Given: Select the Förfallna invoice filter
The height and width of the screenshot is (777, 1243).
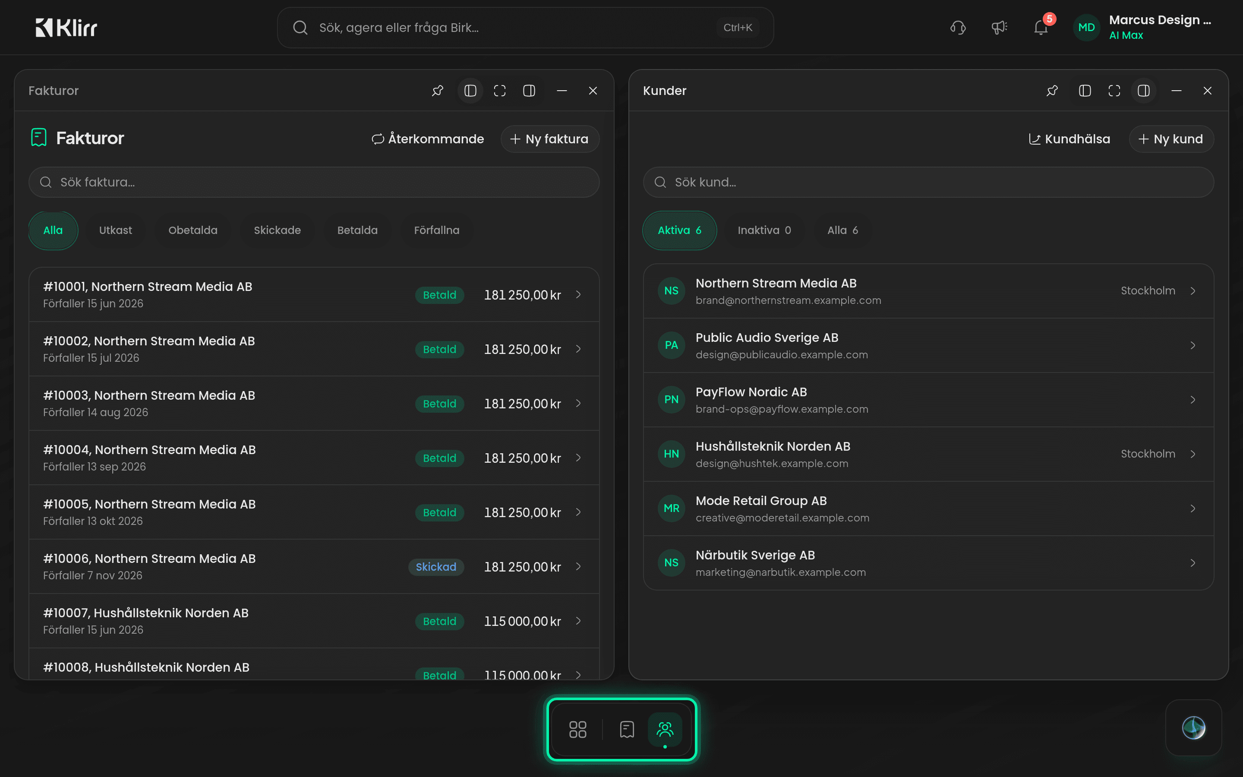Looking at the screenshot, I should (437, 230).
